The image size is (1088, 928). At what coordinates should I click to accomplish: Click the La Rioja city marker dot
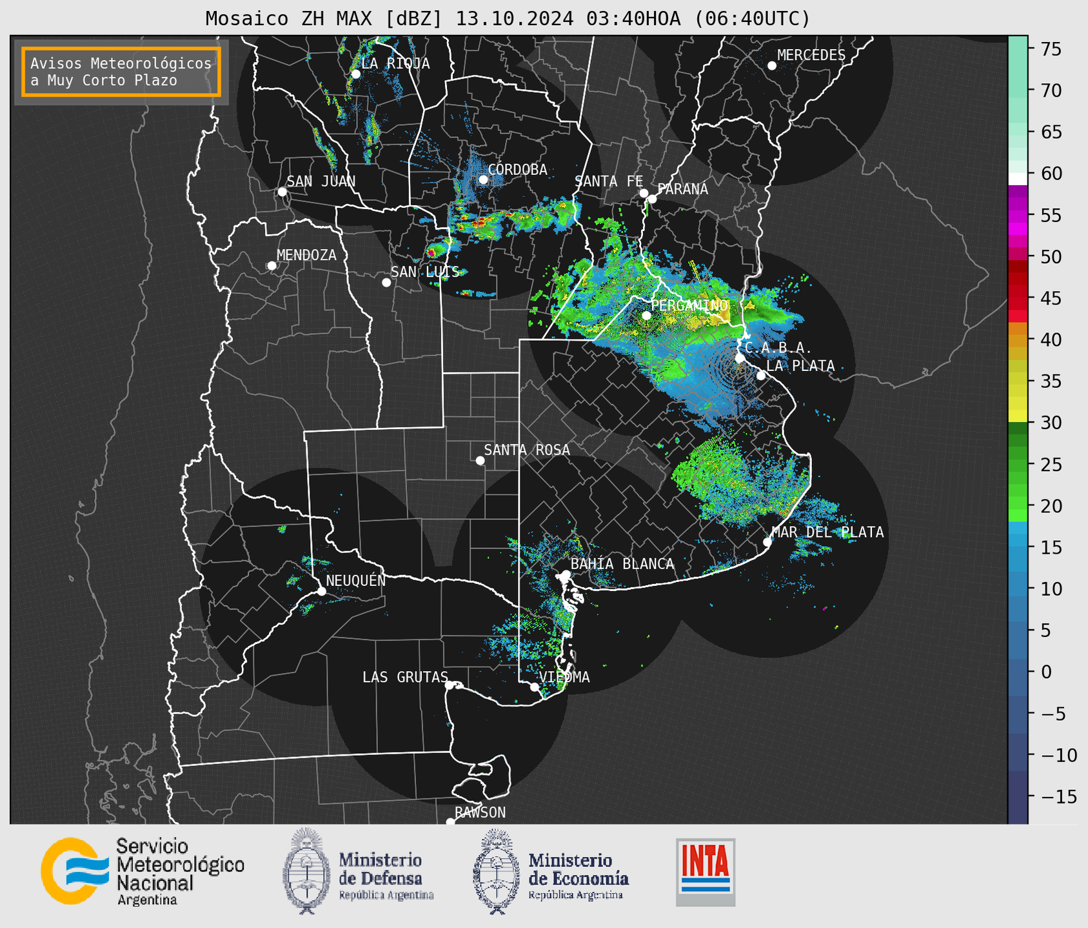coord(356,74)
